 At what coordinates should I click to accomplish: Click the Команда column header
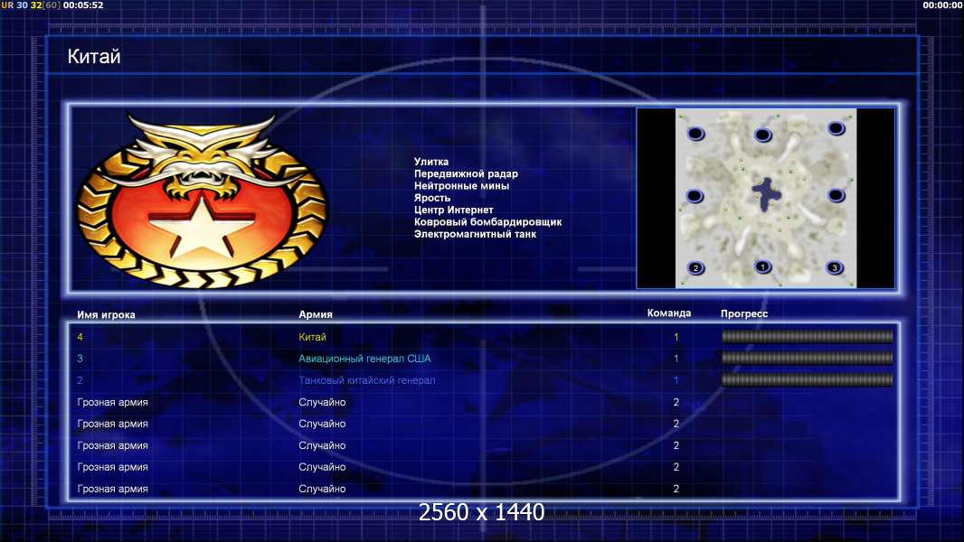pos(669,313)
